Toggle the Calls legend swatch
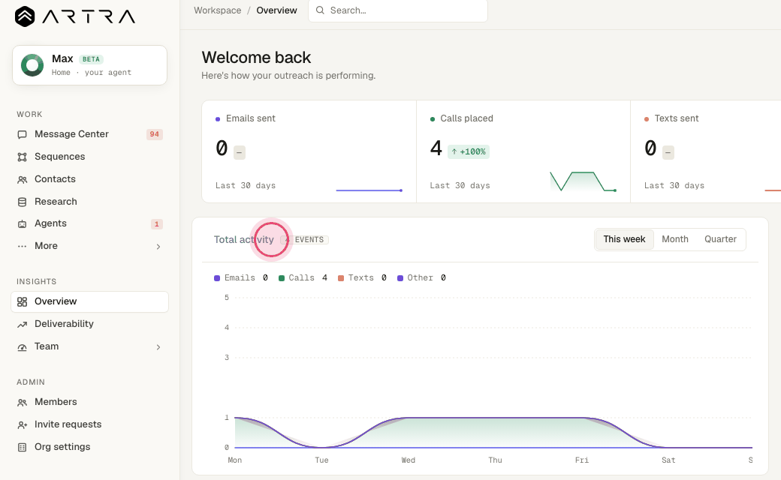This screenshot has width=781, height=480. (282, 278)
